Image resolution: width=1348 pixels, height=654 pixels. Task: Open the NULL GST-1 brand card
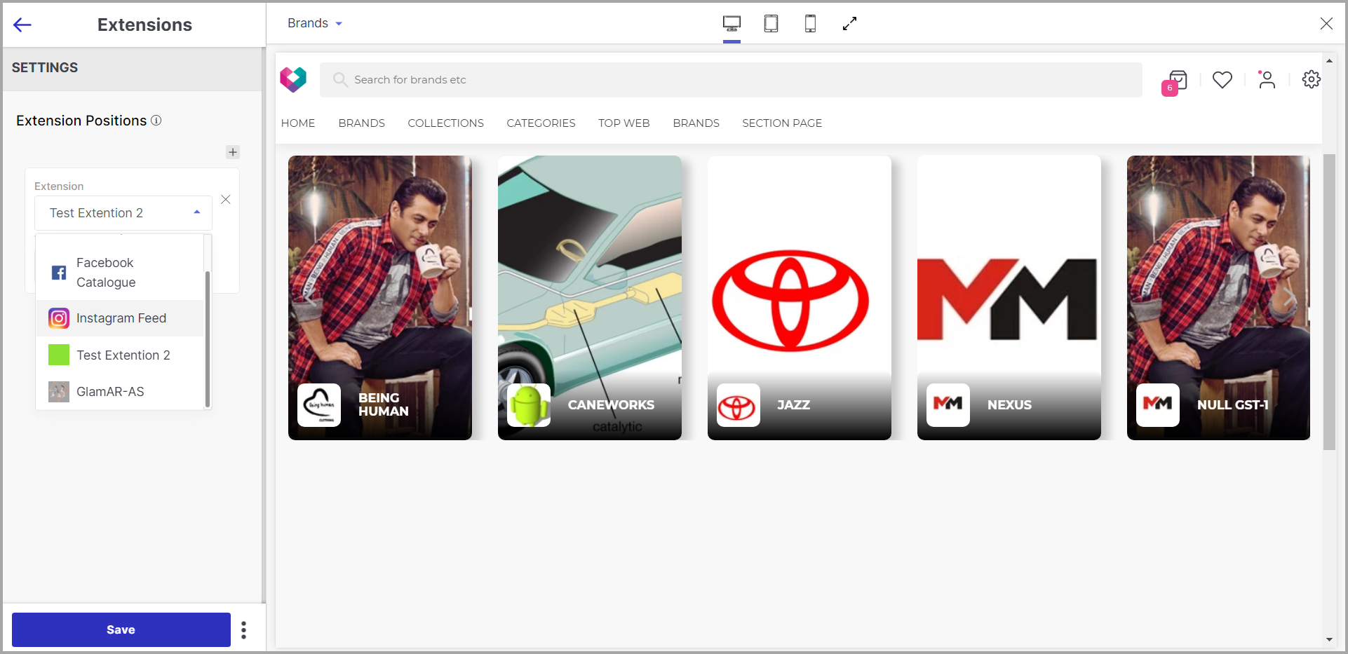point(1218,298)
